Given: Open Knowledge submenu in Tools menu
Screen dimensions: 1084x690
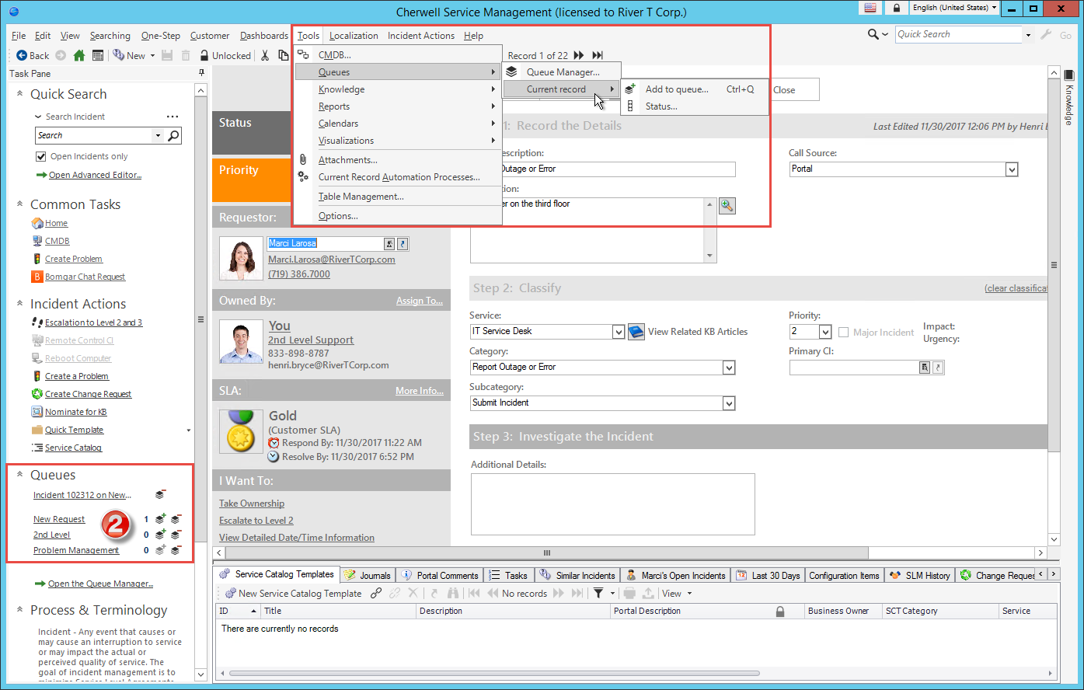Looking at the screenshot, I should click(399, 89).
